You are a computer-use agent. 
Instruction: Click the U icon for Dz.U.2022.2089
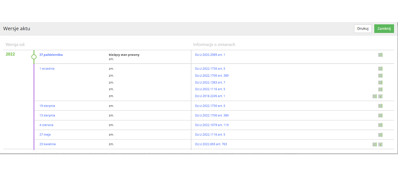coord(380,55)
